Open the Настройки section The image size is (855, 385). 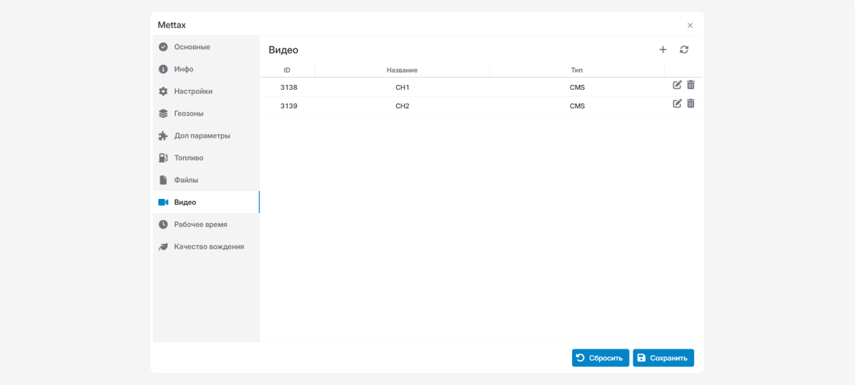(x=192, y=91)
